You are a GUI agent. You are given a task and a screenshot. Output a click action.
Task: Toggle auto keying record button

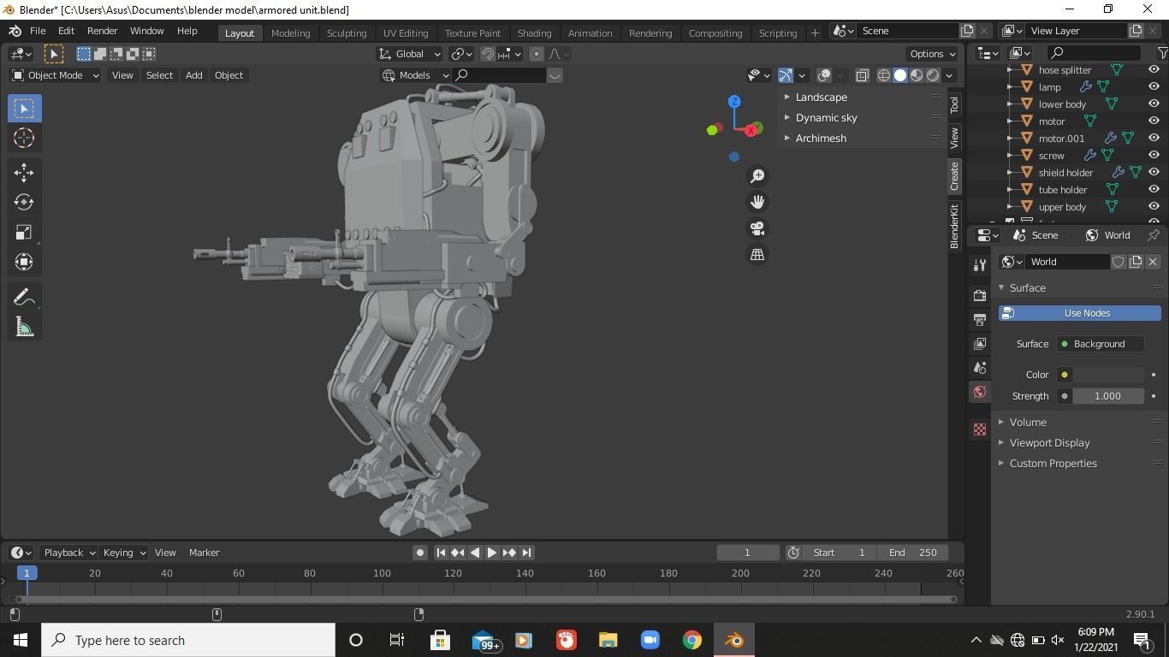[x=420, y=553]
